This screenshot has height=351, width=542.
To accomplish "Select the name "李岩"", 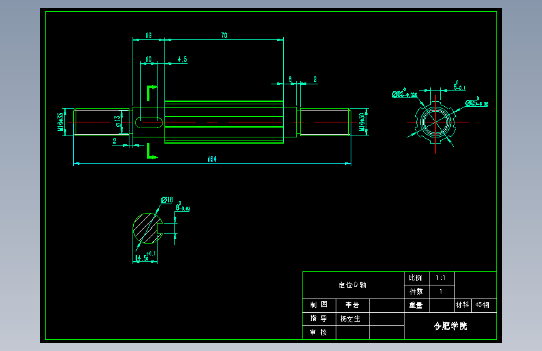I will [352, 305].
